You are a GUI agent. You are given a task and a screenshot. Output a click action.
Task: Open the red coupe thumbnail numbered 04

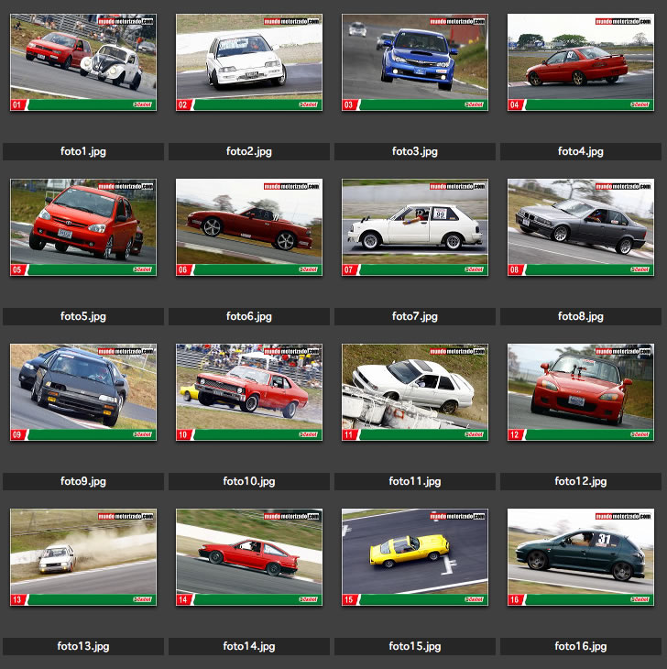point(581,62)
